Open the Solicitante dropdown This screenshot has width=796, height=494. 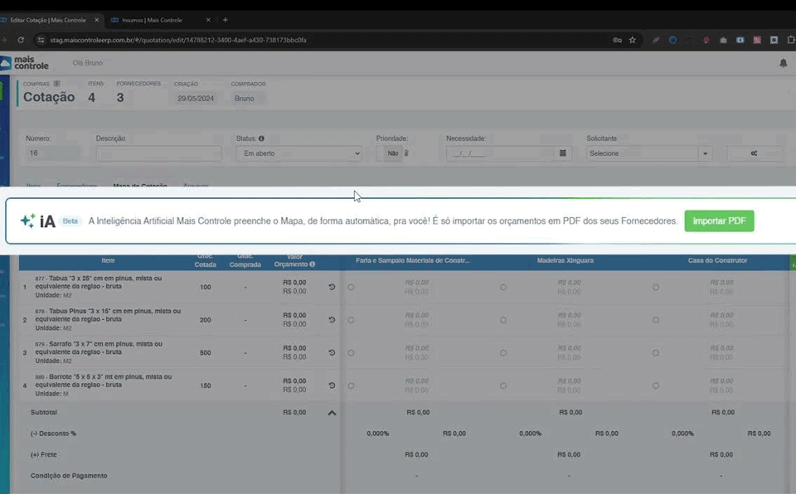[649, 153]
